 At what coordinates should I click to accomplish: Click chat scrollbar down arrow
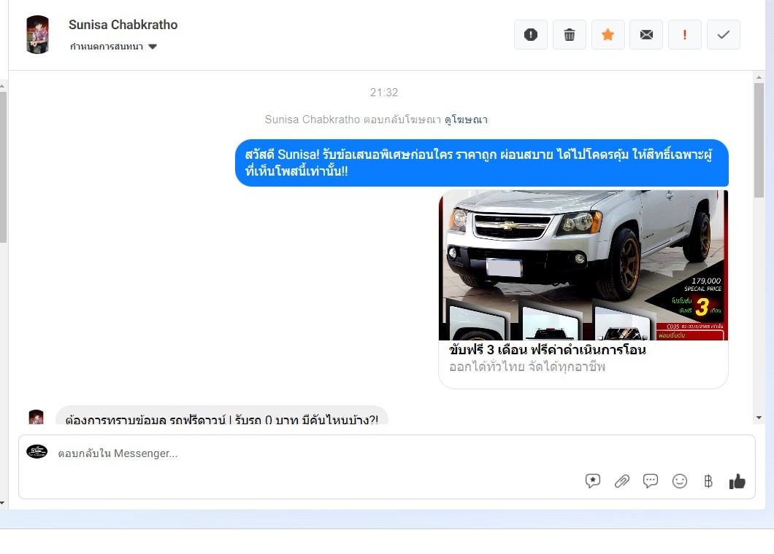pos(759,418)
